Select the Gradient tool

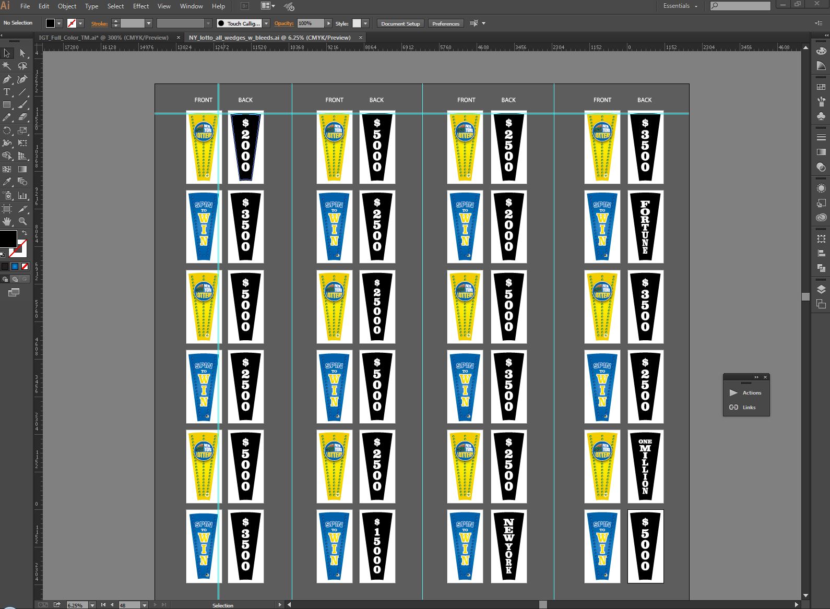click(x=22, y=169)
